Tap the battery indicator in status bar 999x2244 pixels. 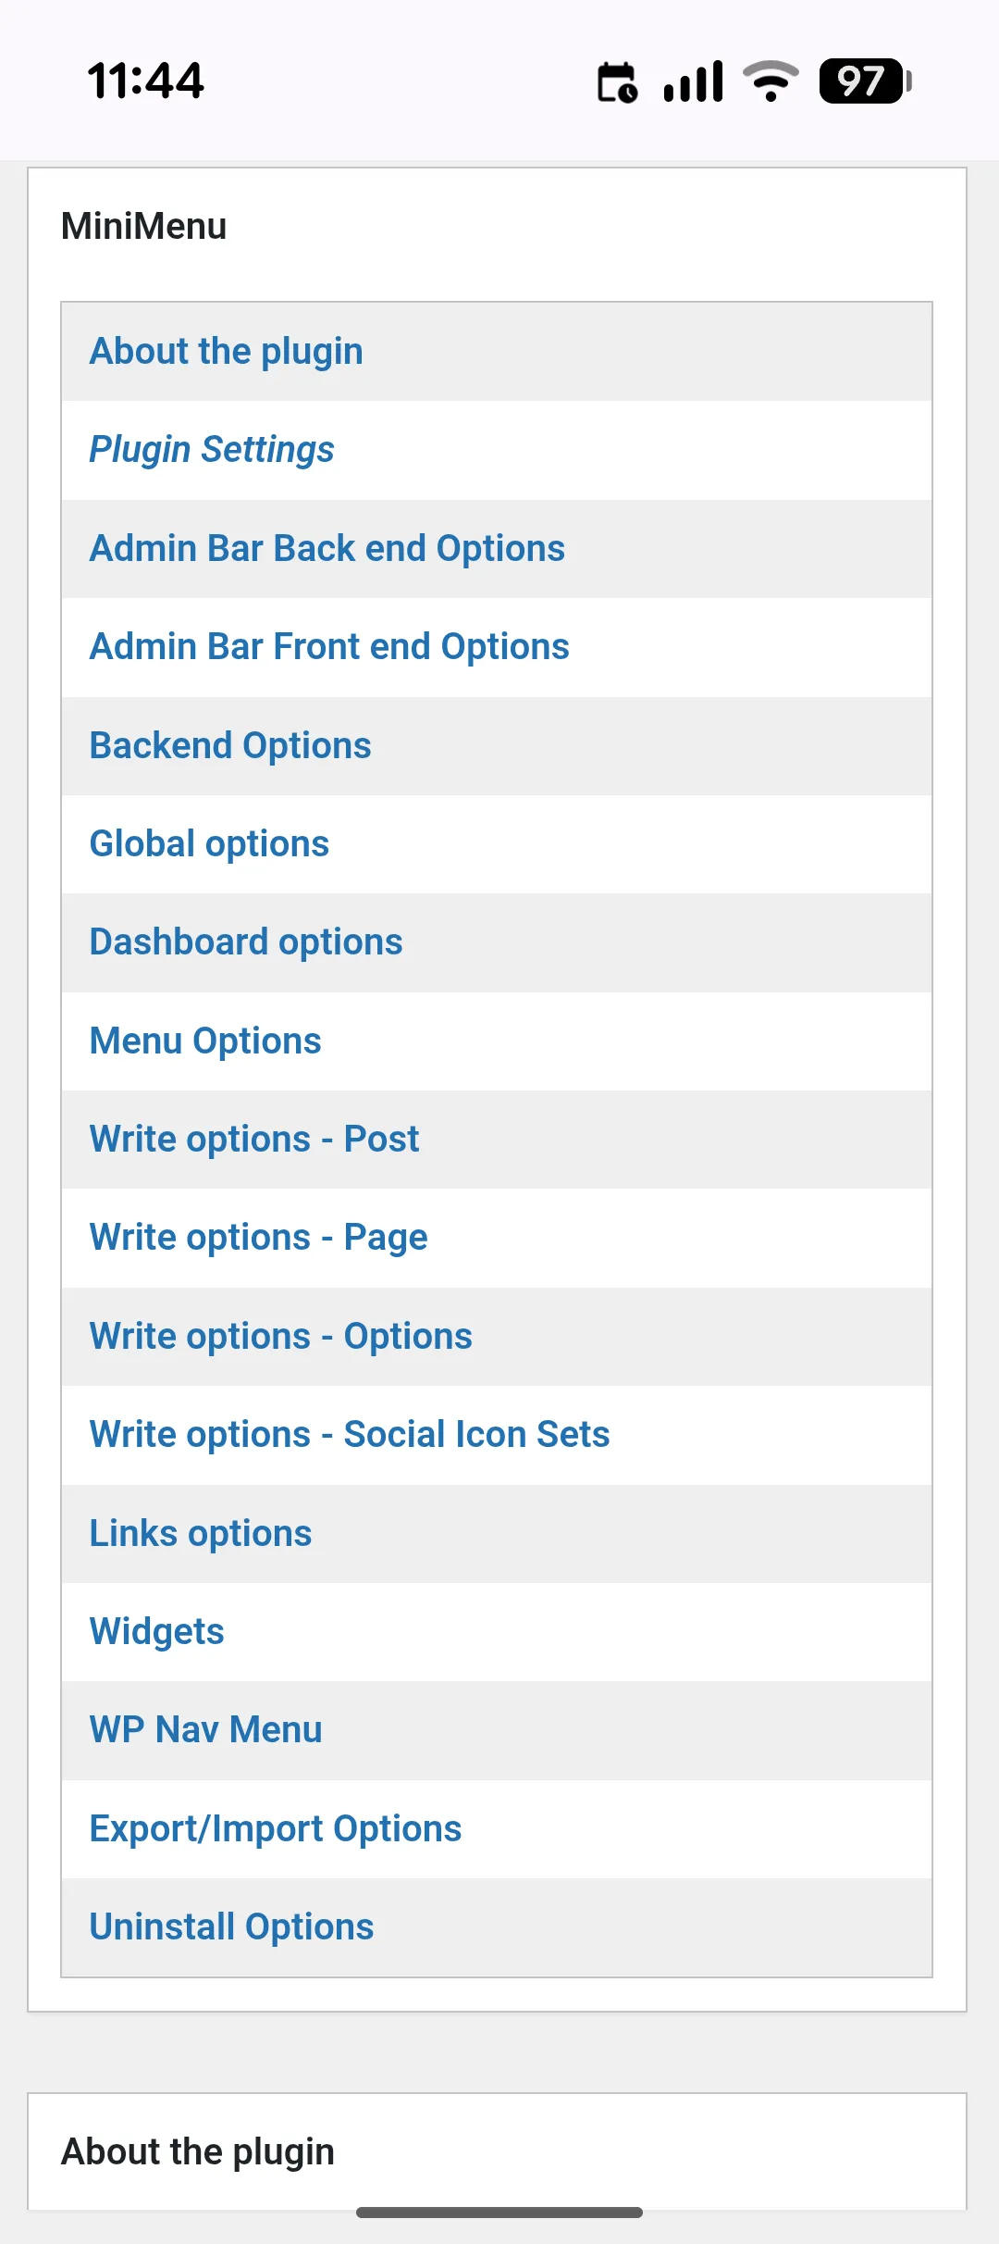(x=864, y=81)
